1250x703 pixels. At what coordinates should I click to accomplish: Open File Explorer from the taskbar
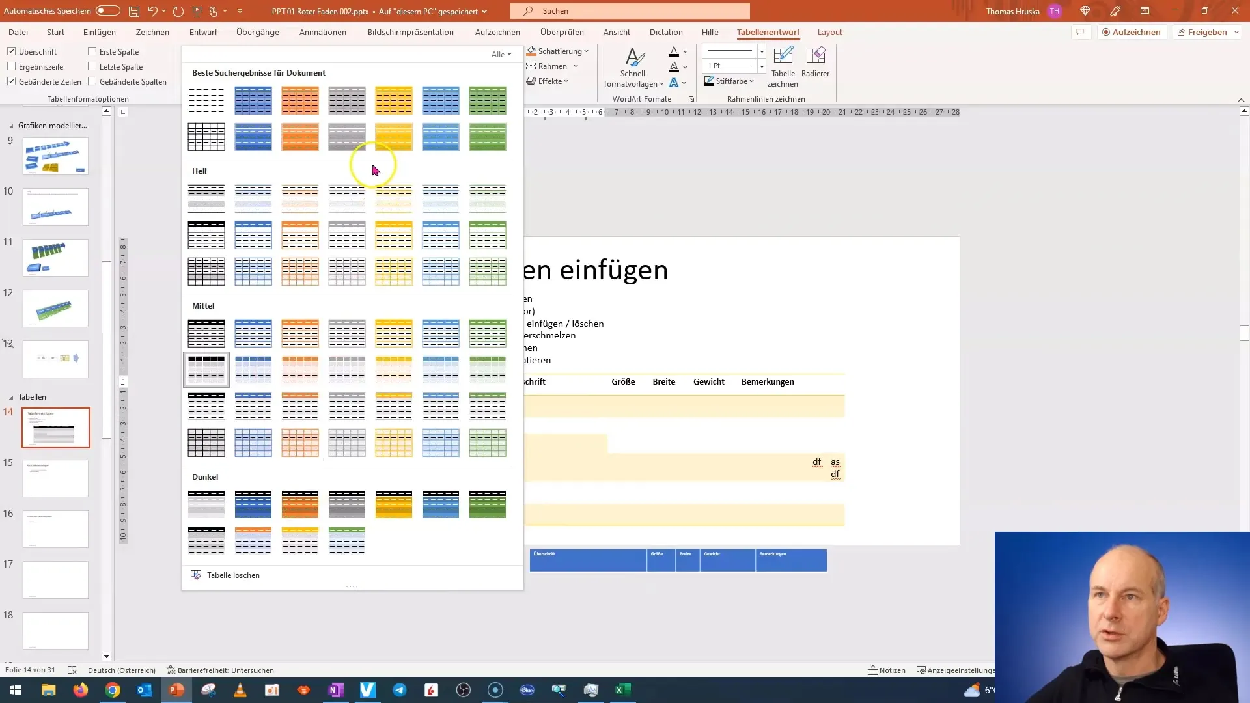pyautogui.click(x=49, y=690)
